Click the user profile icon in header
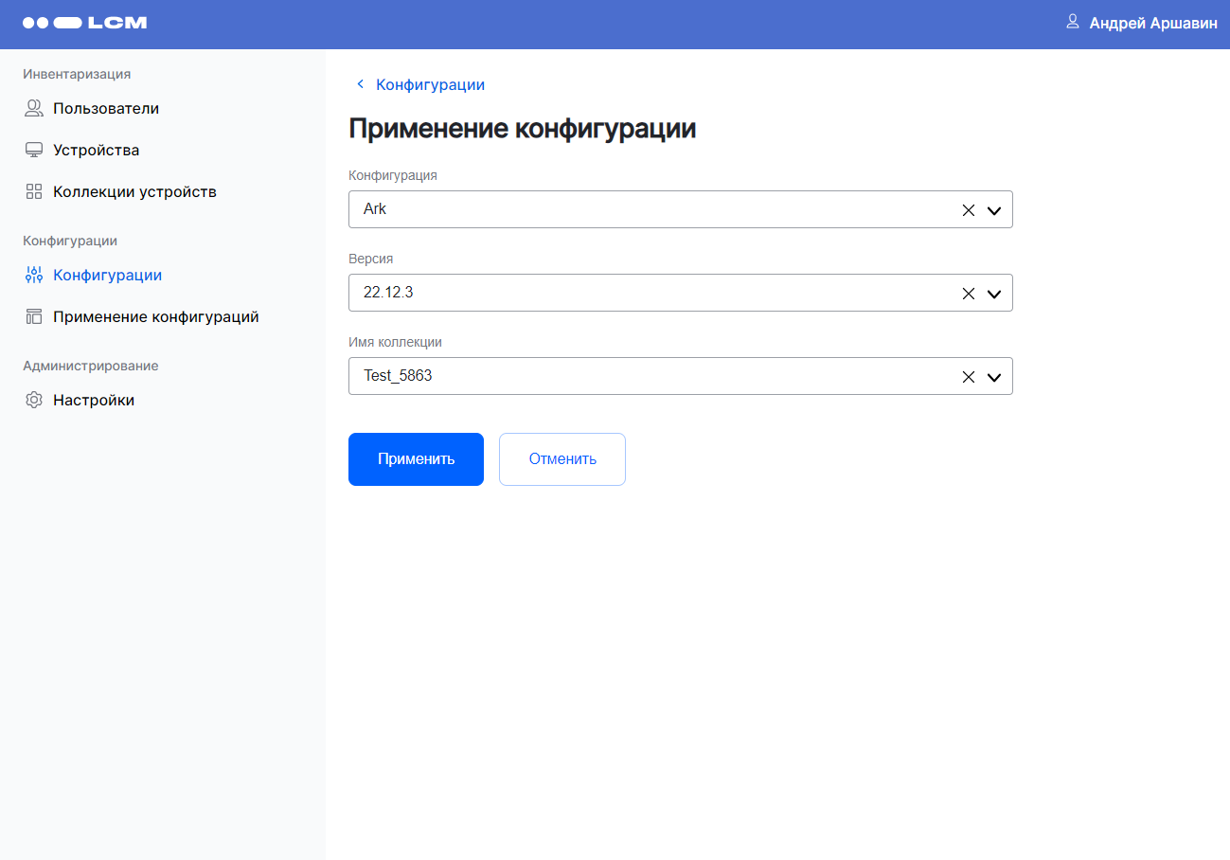Viewport: 1230px width, 860px height. [1073, 21]
